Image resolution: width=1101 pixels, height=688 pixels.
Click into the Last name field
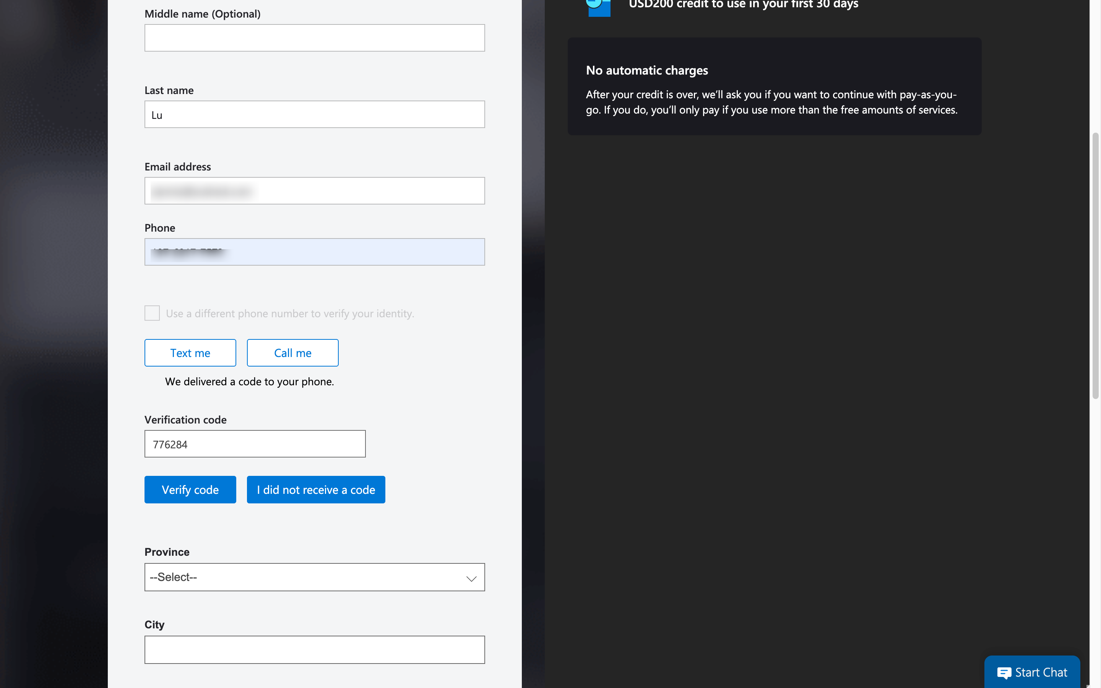point(314,114)
